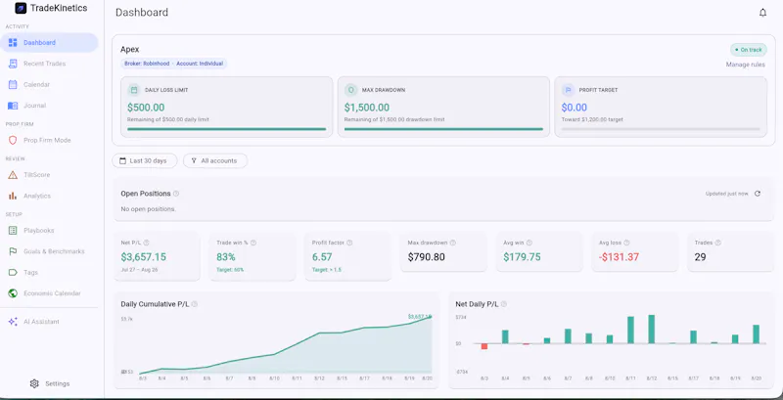The image size is (783, 400).
Task: Click help icon beside Net Daily P/L title
Action: 504,304
